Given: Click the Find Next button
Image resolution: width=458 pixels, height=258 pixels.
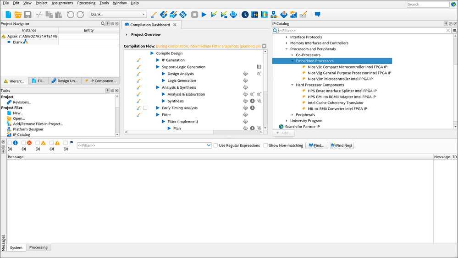Looking at the screenshot, I should 342,145.
